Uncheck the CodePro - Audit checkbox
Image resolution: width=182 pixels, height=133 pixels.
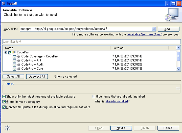pyautogui.click(x=14, y=65)
